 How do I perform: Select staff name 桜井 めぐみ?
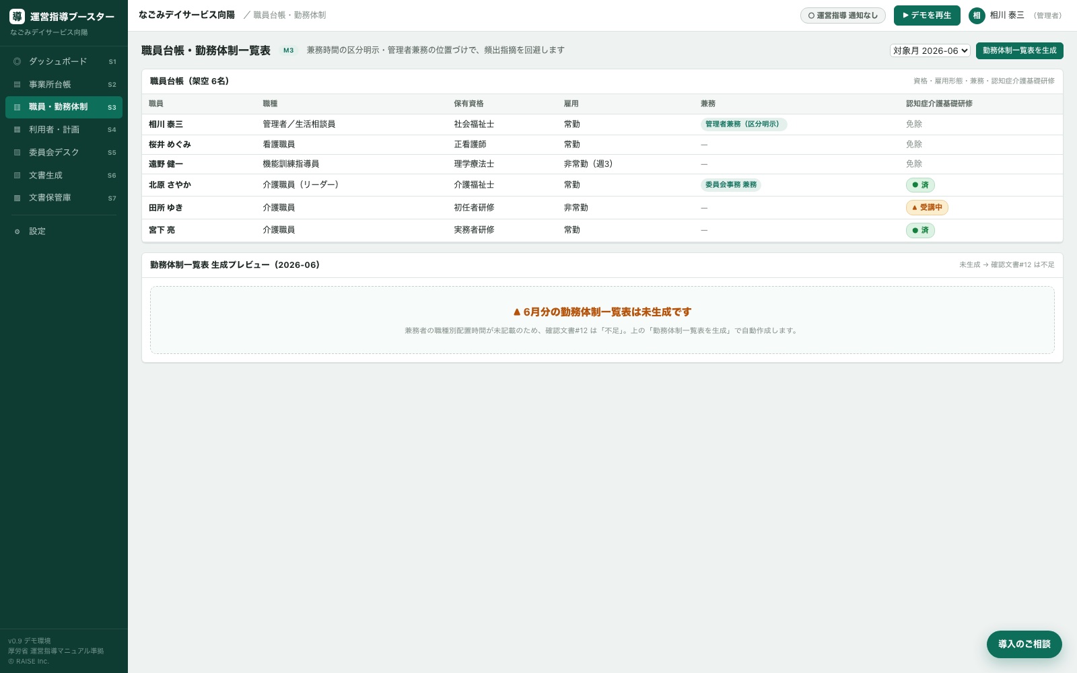point(170,145)
